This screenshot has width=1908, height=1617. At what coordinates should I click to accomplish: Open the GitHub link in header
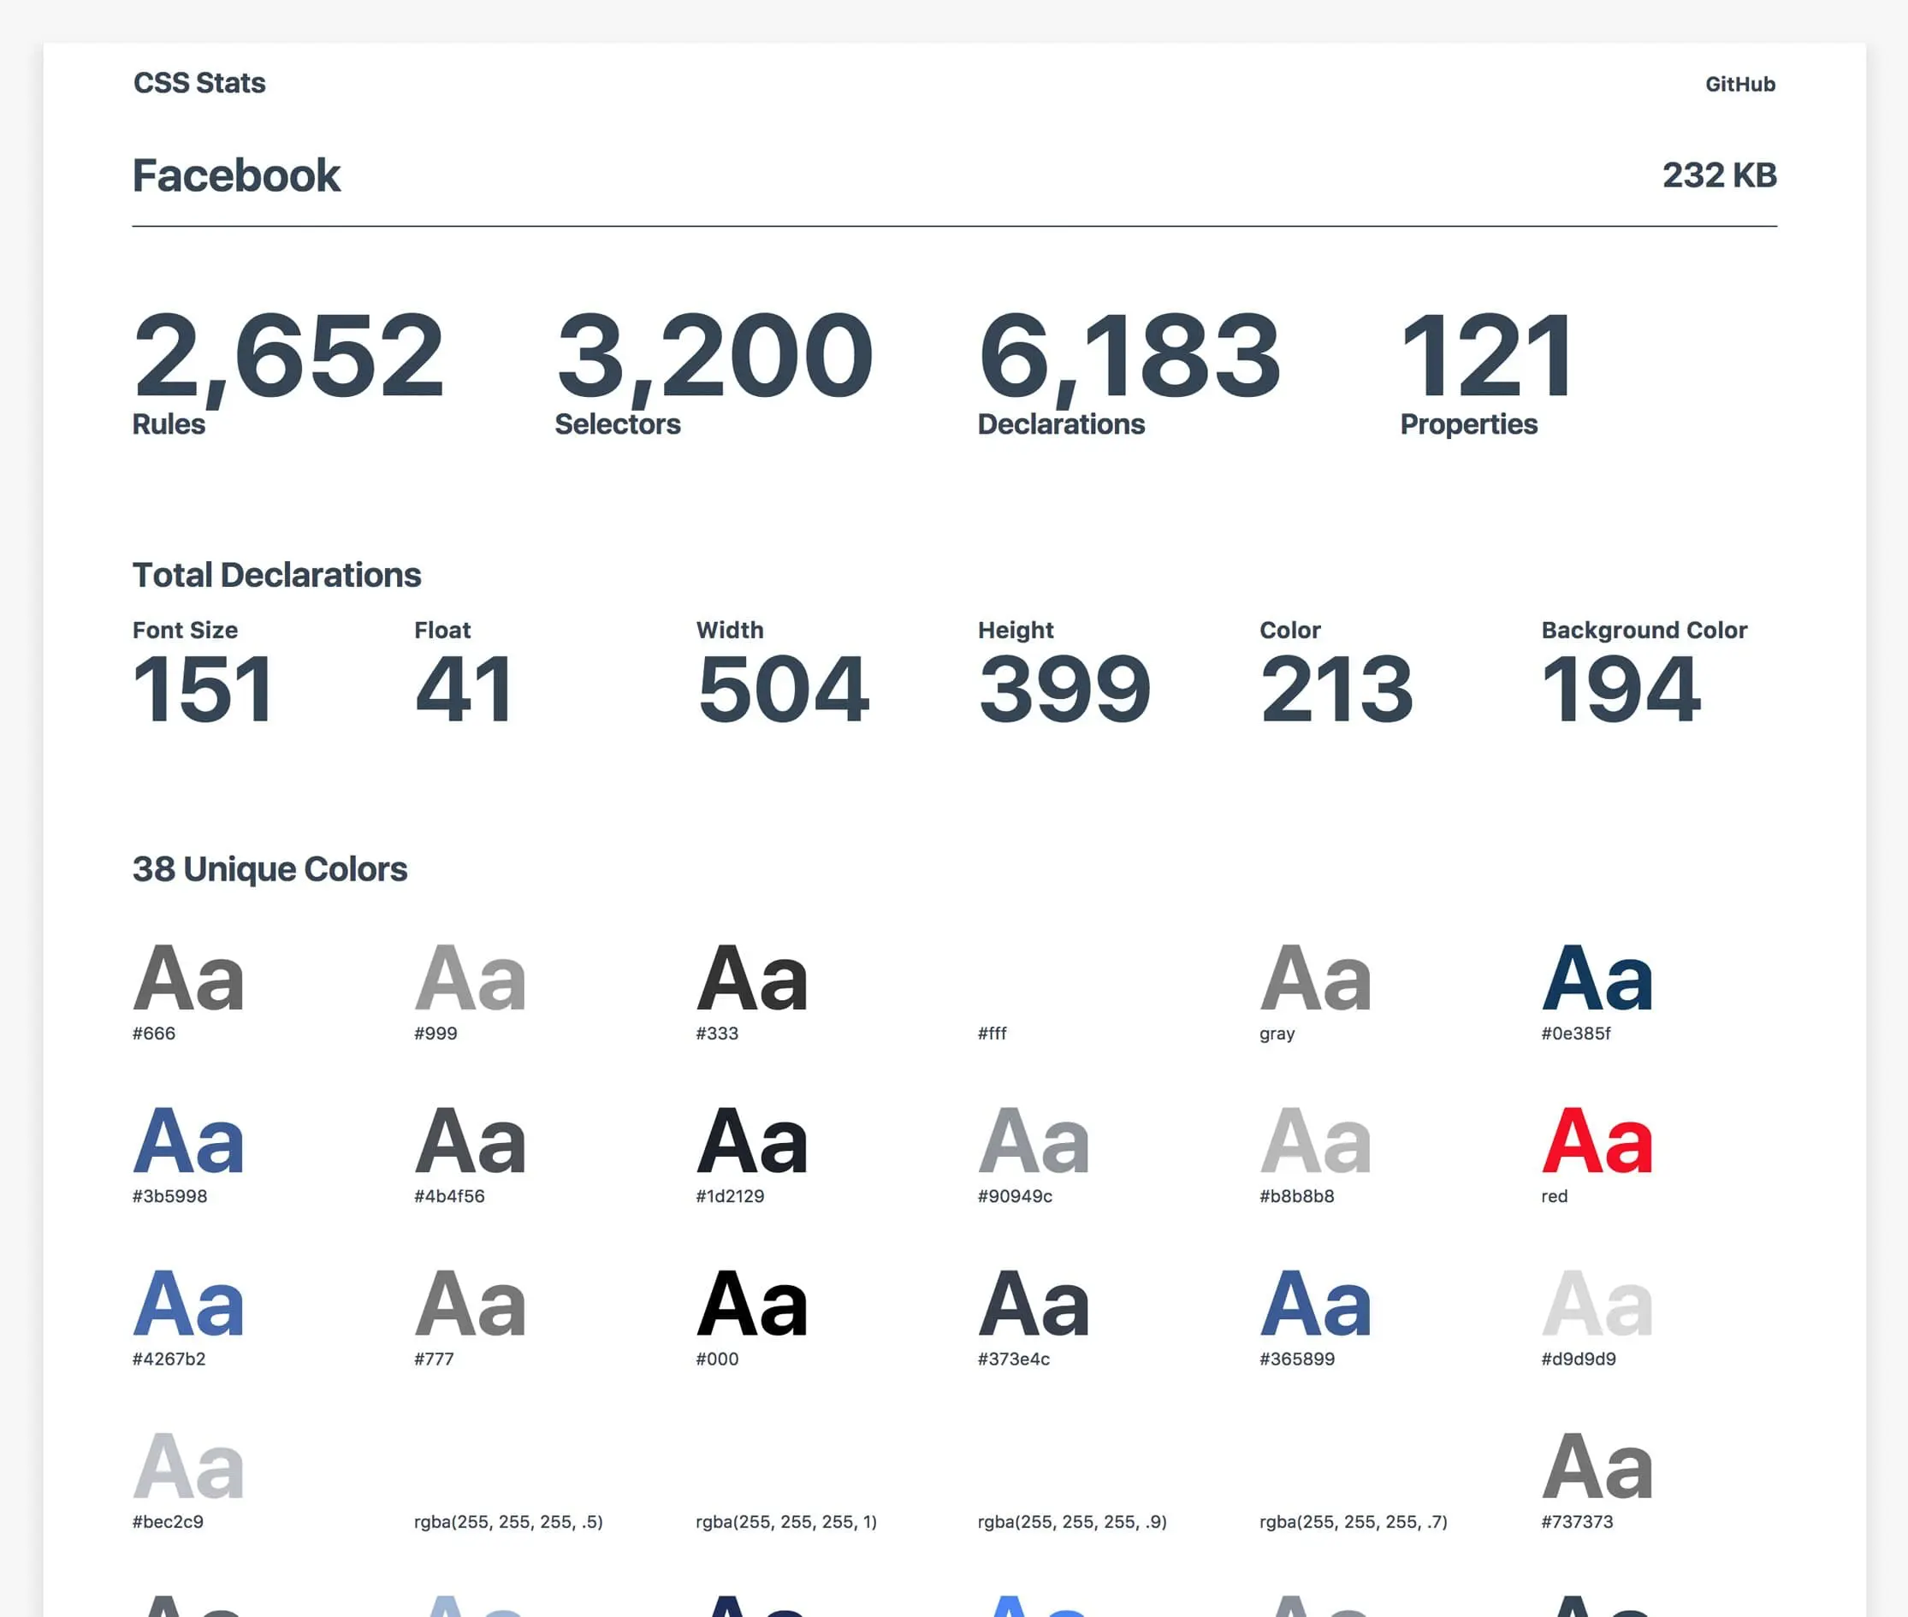click(1739, 85)
